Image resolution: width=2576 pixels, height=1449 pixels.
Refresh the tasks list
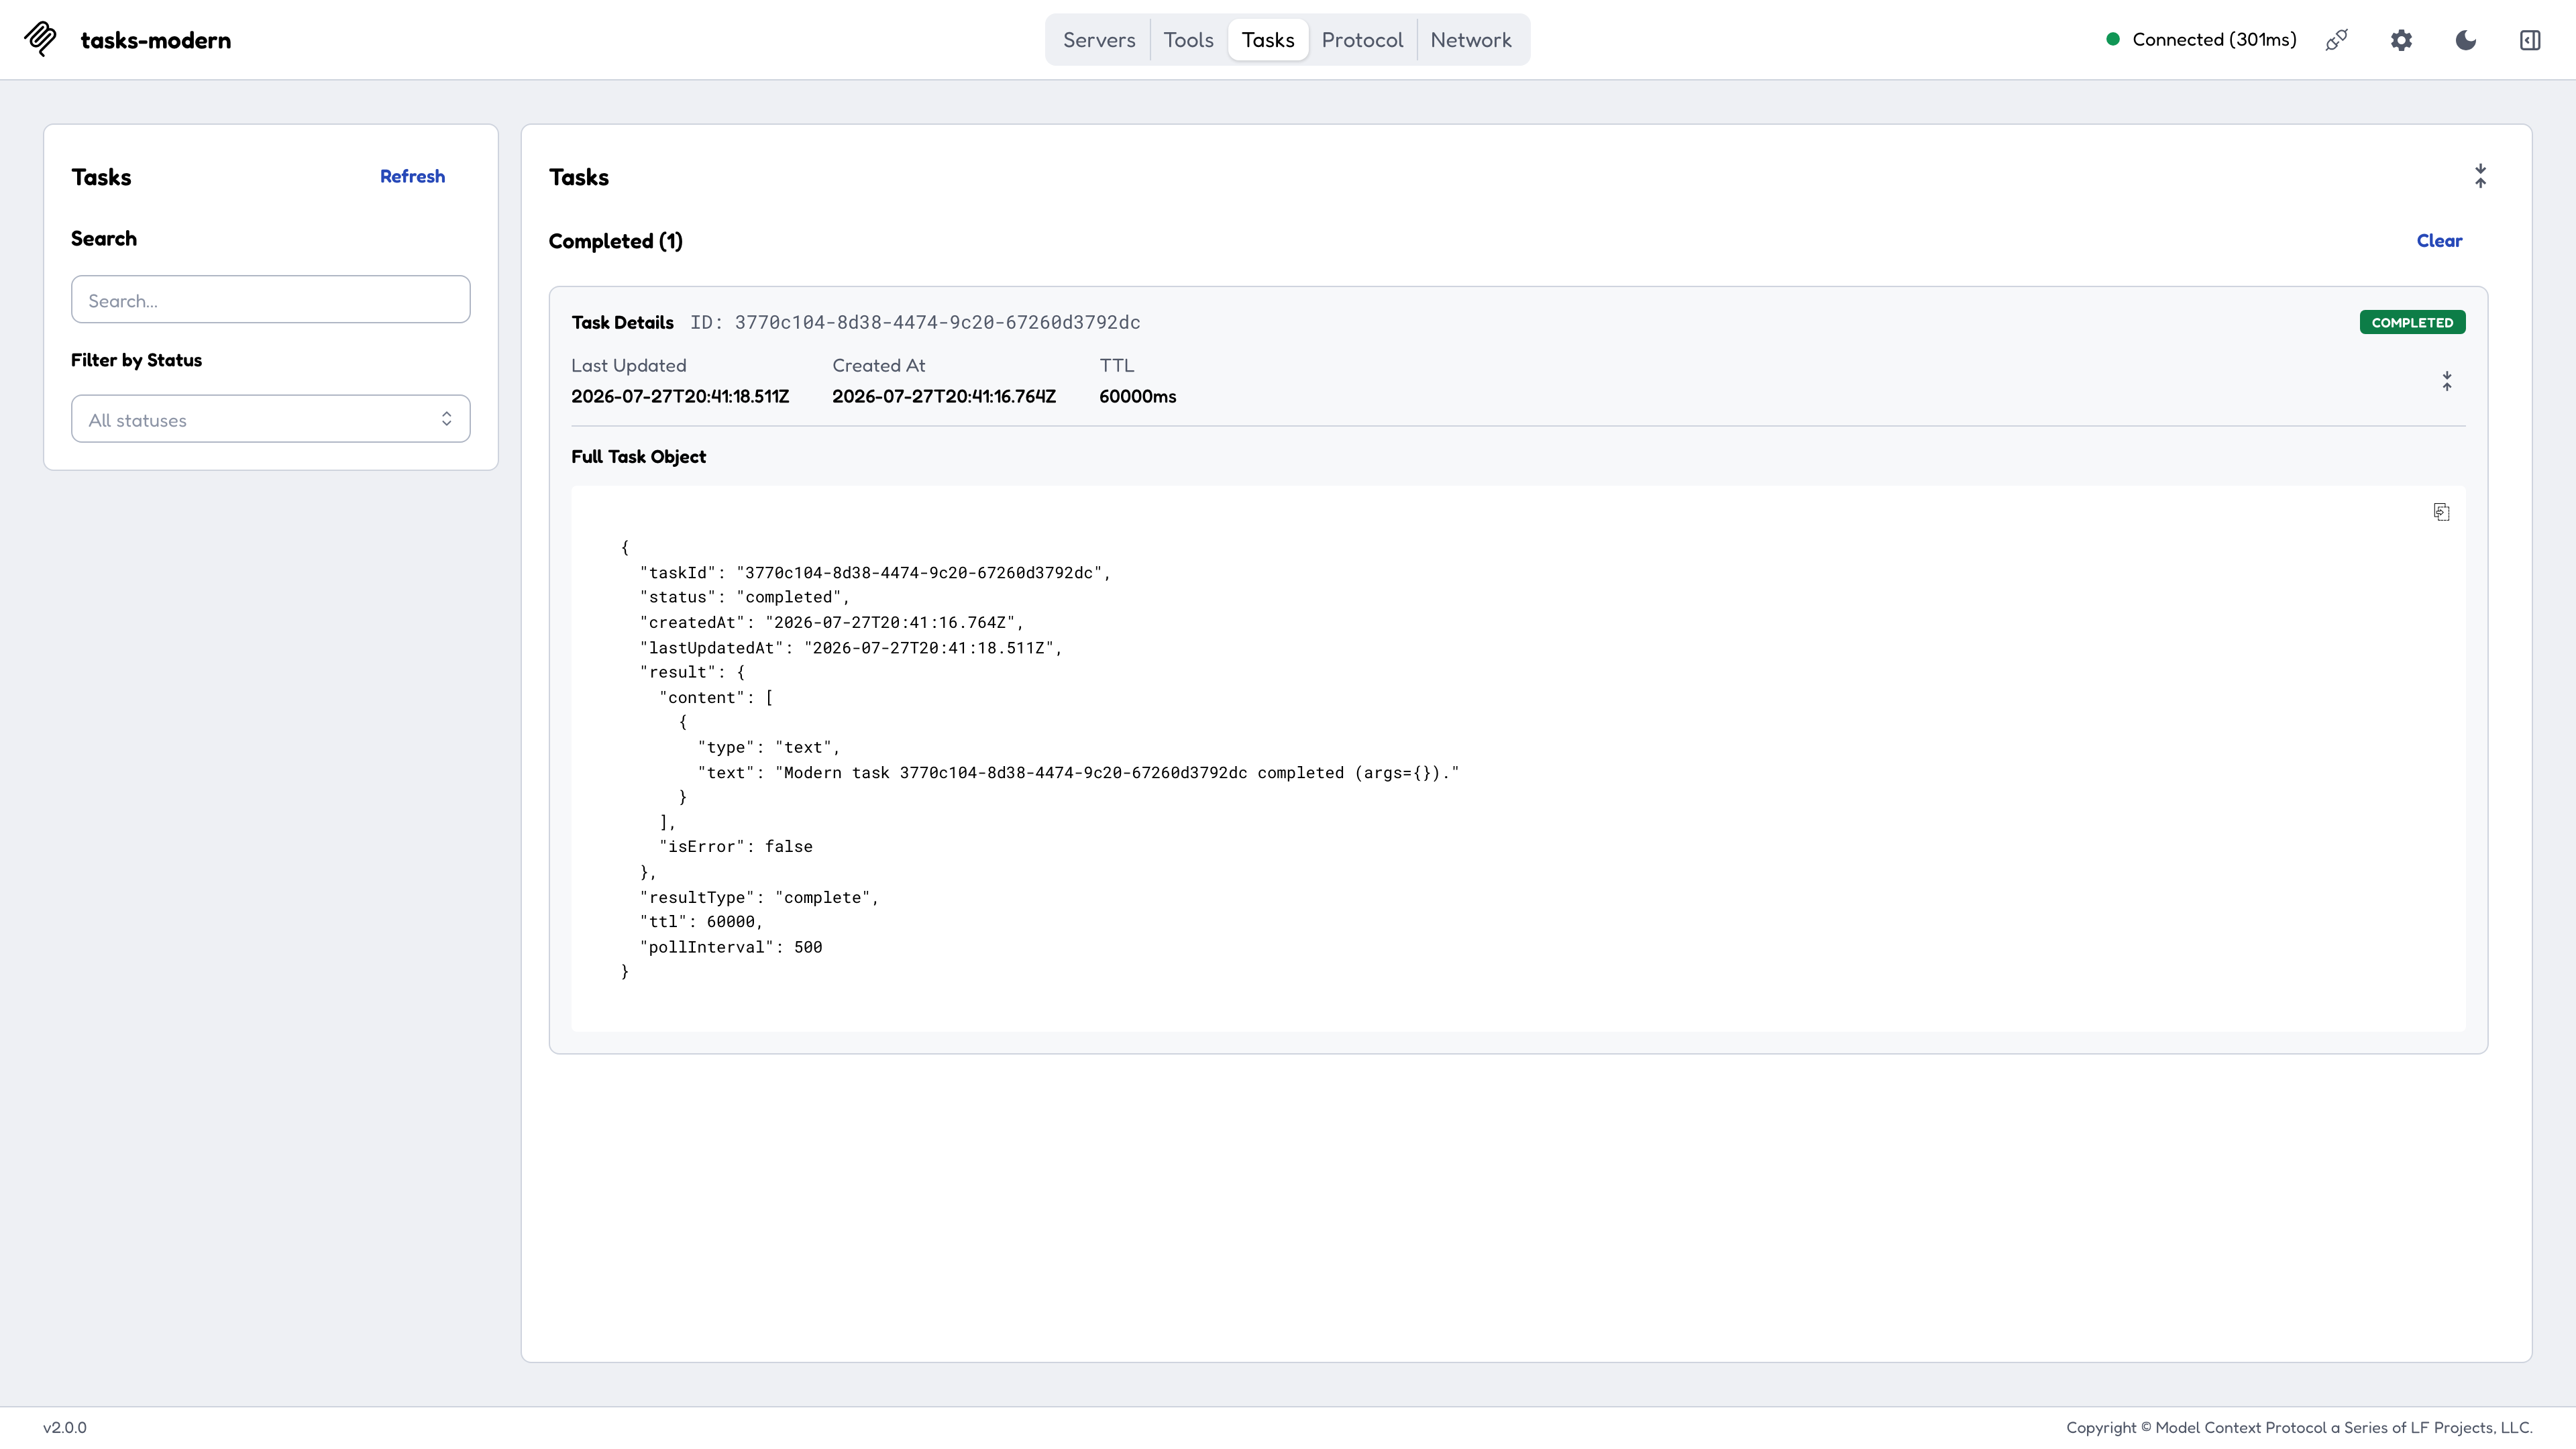pos(412,176)
